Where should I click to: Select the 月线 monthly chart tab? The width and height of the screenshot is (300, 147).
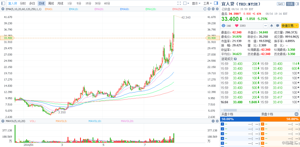coord(60,3)
